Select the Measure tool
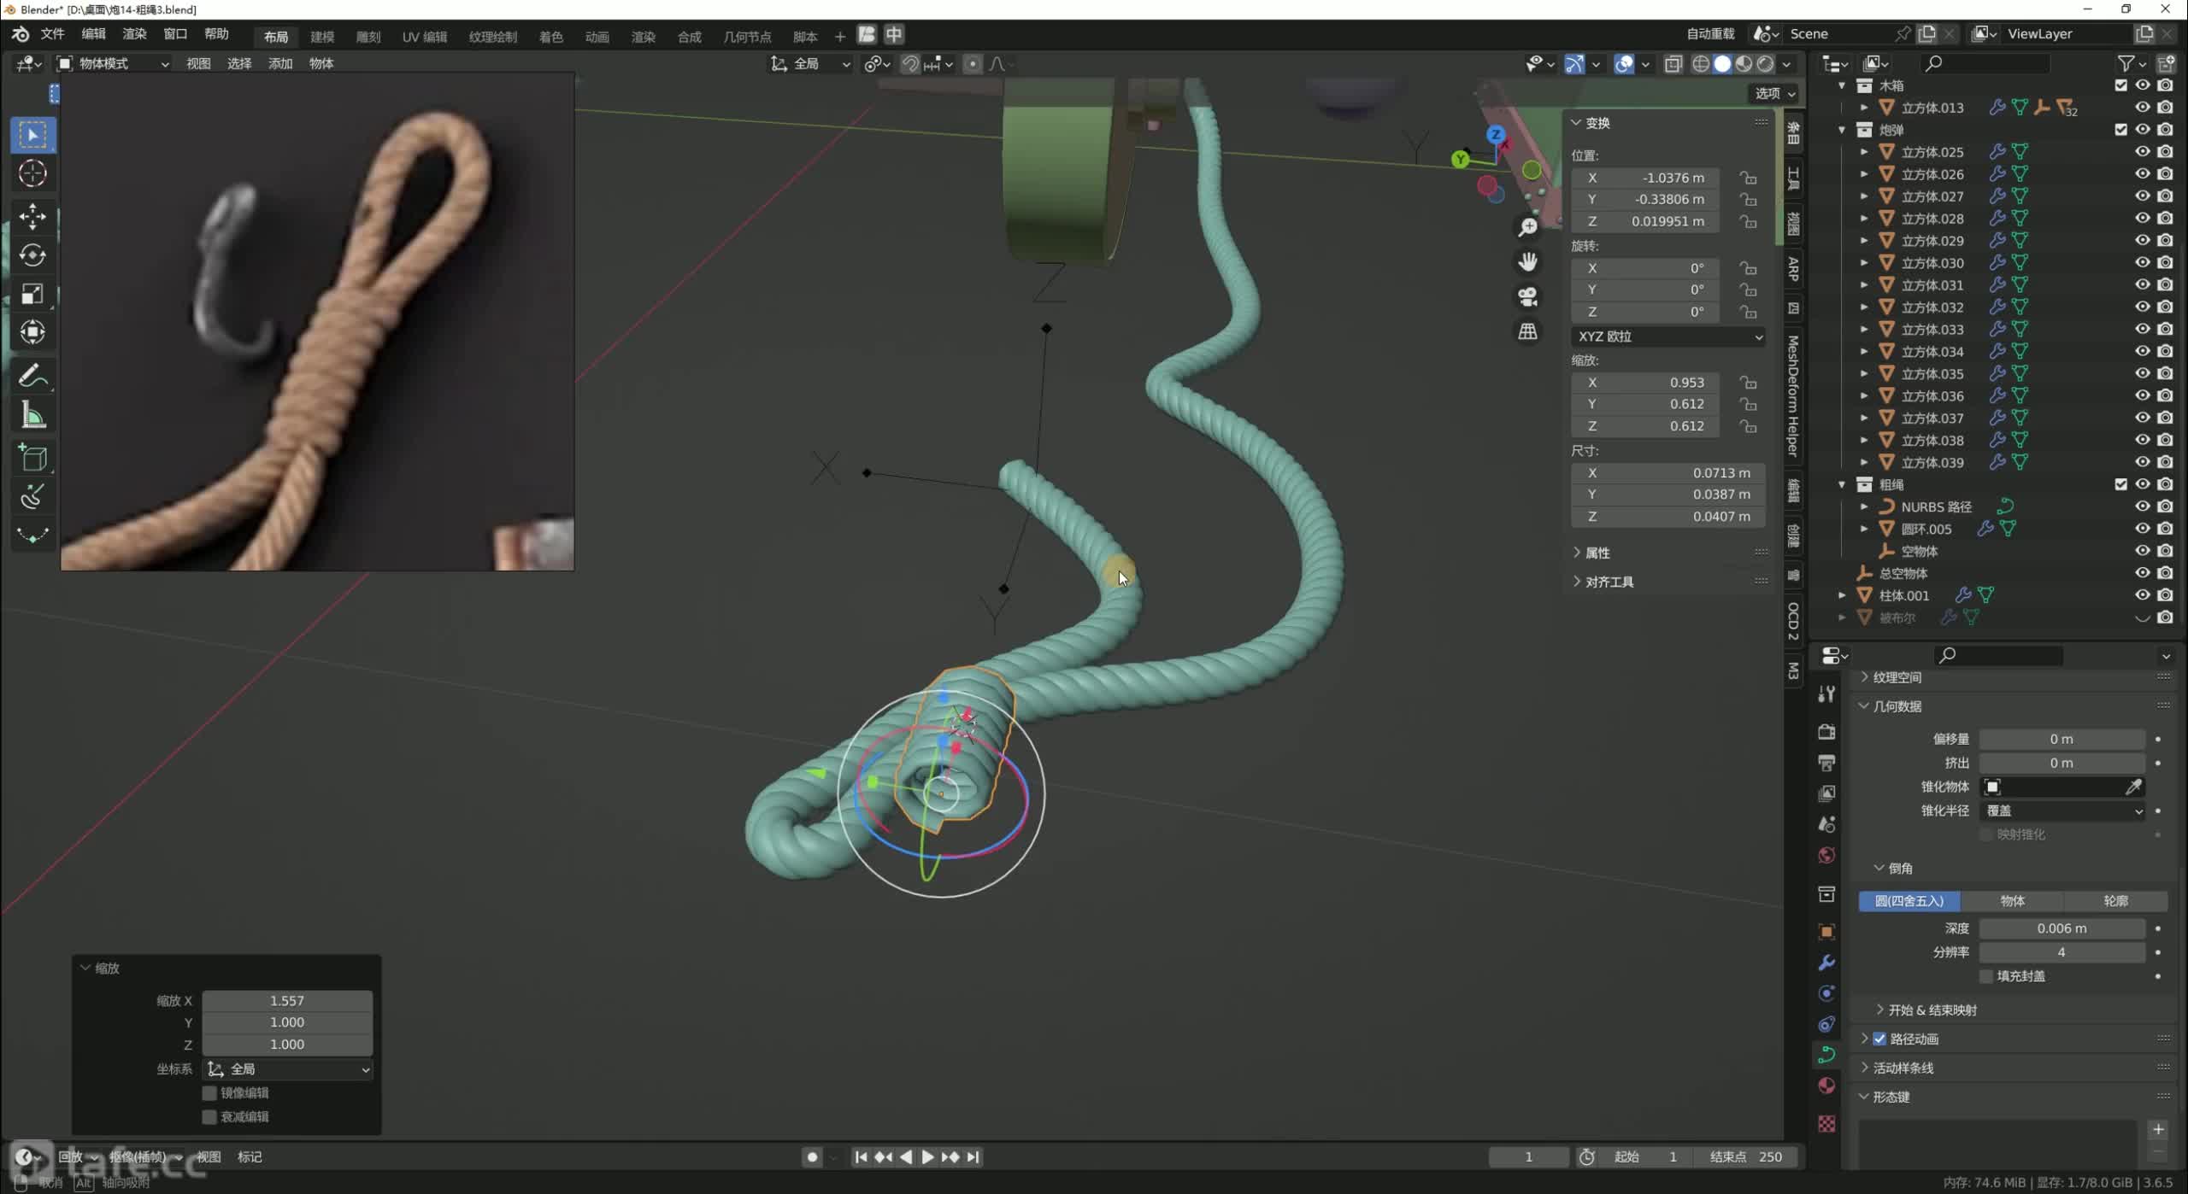 pyautogui.click(x=32, y=416)
